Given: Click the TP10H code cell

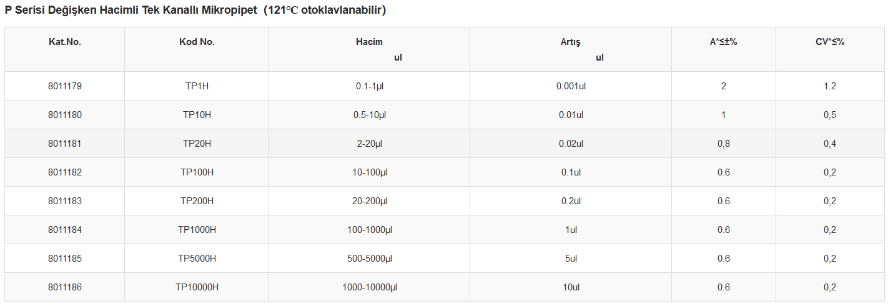Looking at the screenshot, I should click(197, 115).
